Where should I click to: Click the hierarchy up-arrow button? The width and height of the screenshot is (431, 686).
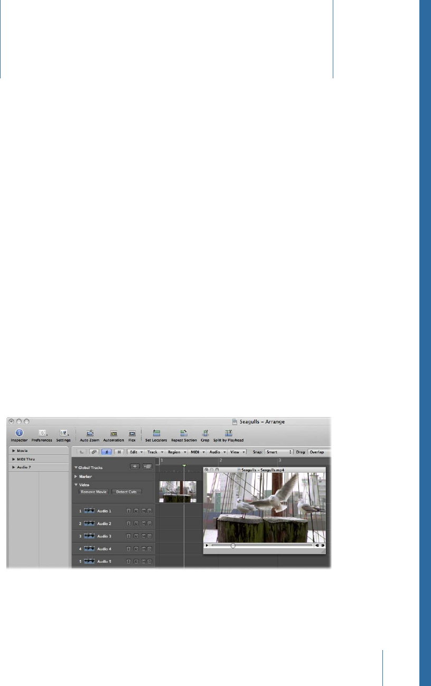(x=82, y=452)
